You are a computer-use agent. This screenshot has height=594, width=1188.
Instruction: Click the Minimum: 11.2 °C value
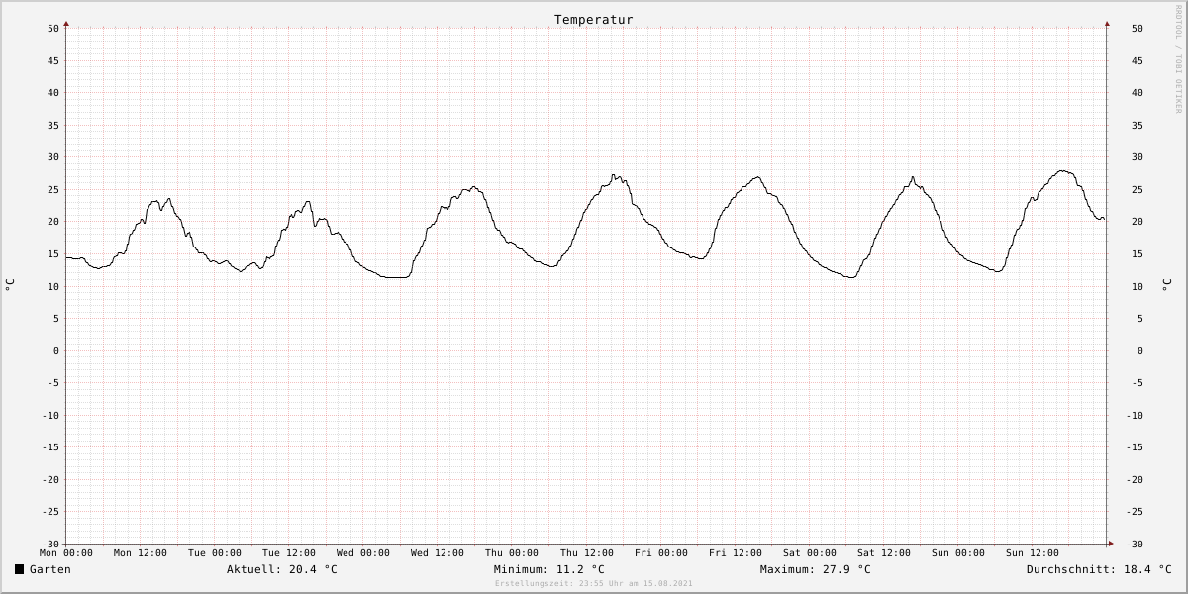pyautogui.click(x=548, y=569)
